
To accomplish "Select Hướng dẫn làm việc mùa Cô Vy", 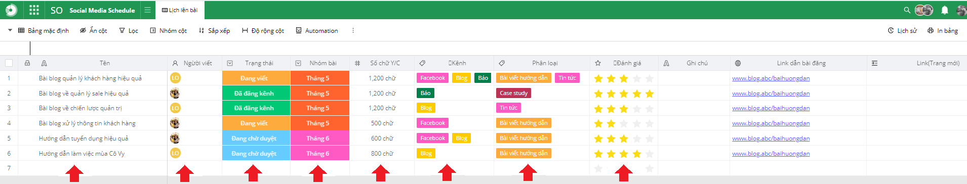I will pyautogui.click(x=82, y=154).
